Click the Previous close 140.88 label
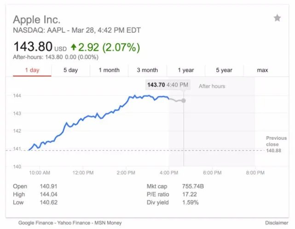 [x=276, y=144]
